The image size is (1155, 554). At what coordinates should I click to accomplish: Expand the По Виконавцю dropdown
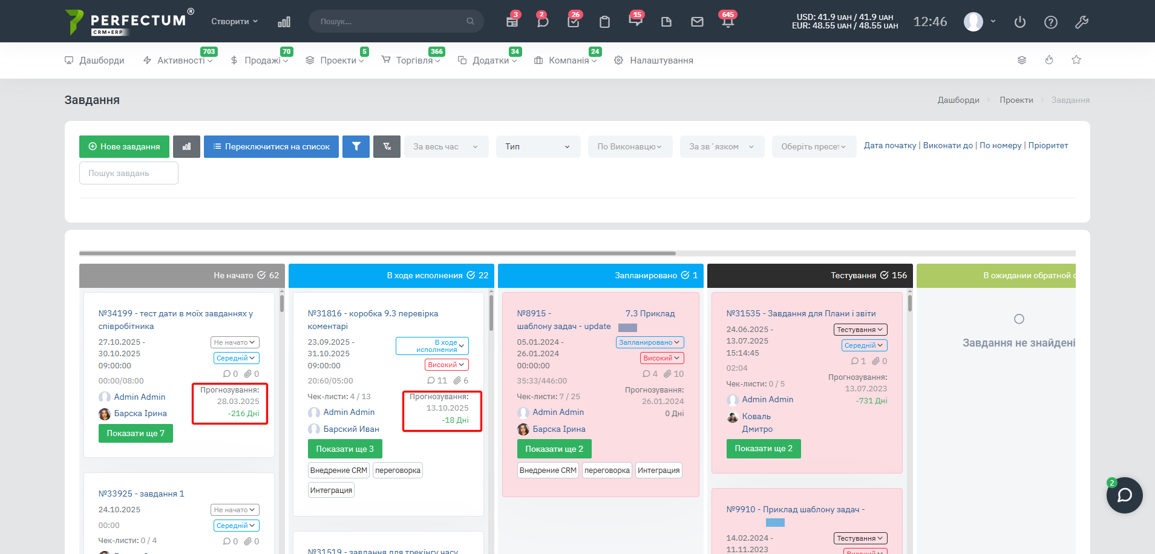pyautogui.click(x=630, y=146)
